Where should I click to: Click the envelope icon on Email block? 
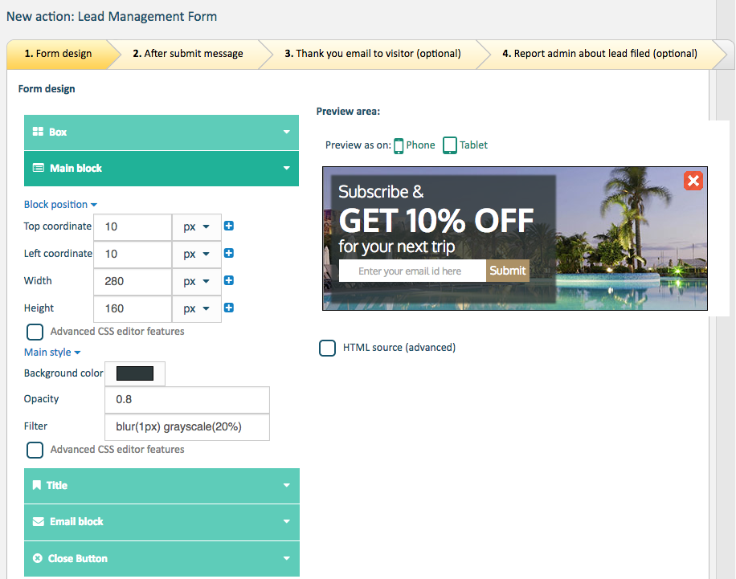coord(38,522)
